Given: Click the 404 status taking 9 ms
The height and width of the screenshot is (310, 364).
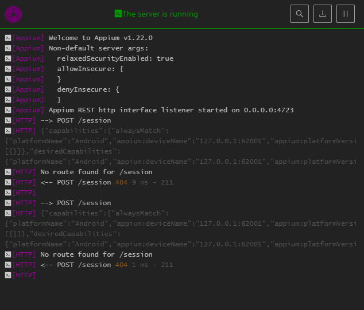Looking at the screenshot, I should pos(121,182).
